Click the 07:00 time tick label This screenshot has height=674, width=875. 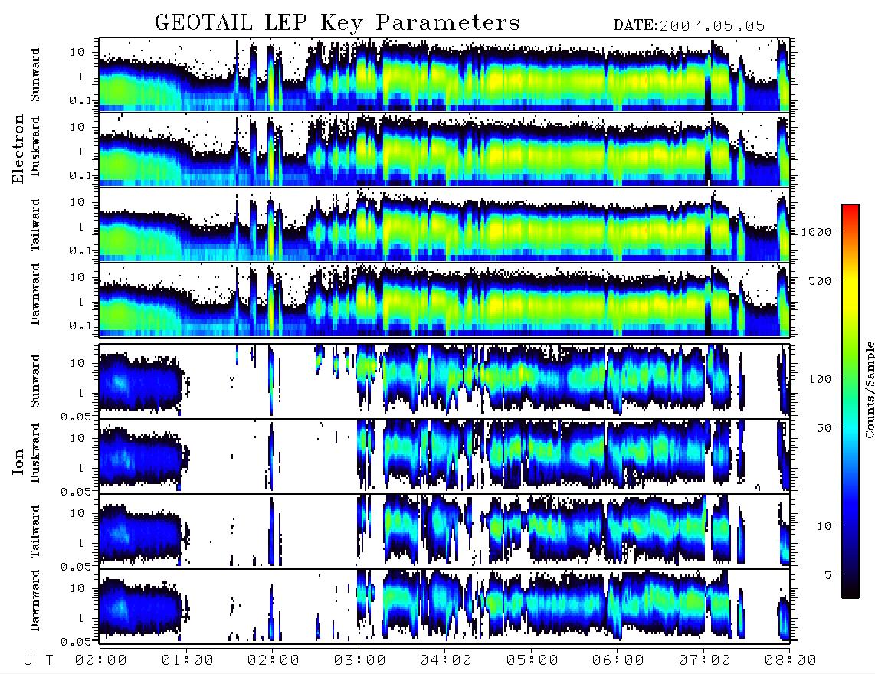[705, 661]
